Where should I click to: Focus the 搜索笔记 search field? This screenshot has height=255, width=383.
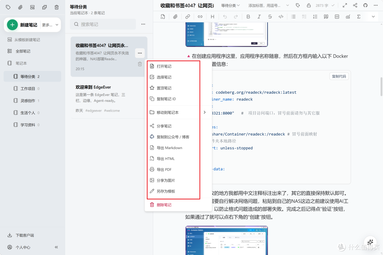tap(103, 24)
